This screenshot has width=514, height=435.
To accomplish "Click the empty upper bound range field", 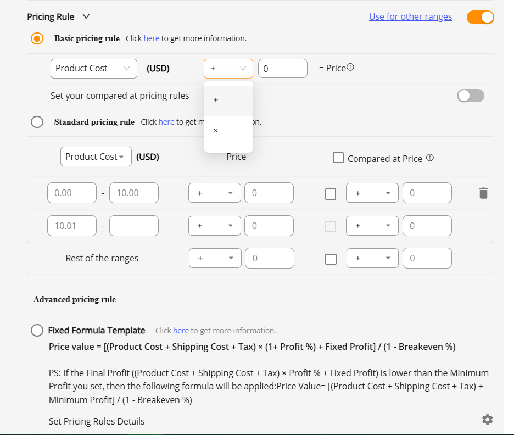I will point(134,226).
